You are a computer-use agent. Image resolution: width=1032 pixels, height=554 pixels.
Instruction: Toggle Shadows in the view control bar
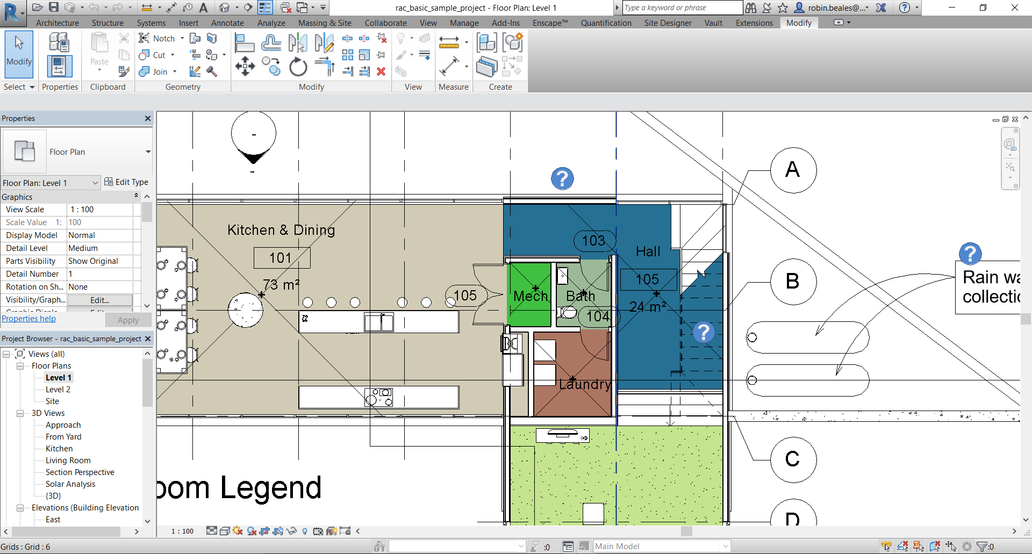tap(238, 531)
